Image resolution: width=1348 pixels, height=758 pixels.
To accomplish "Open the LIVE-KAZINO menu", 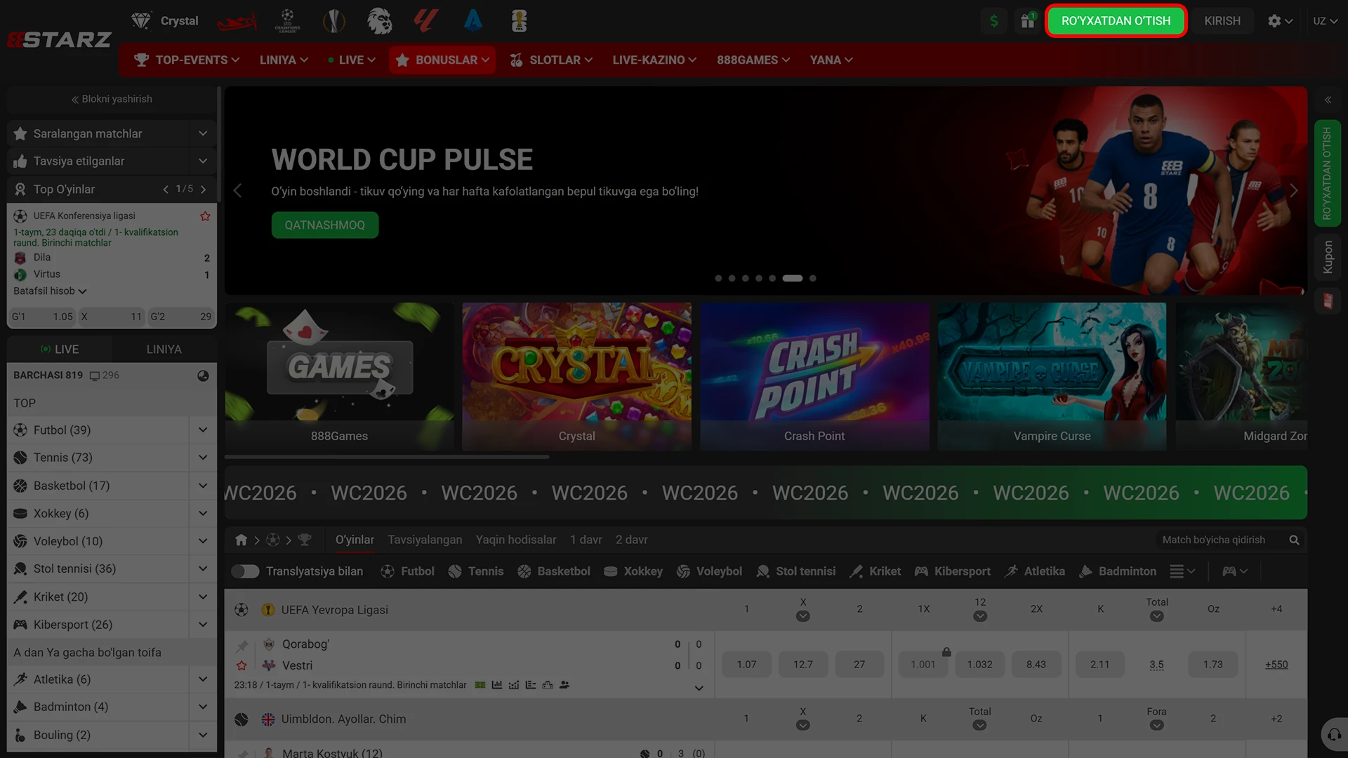I will pyautogui.click(x=654, y=60).
